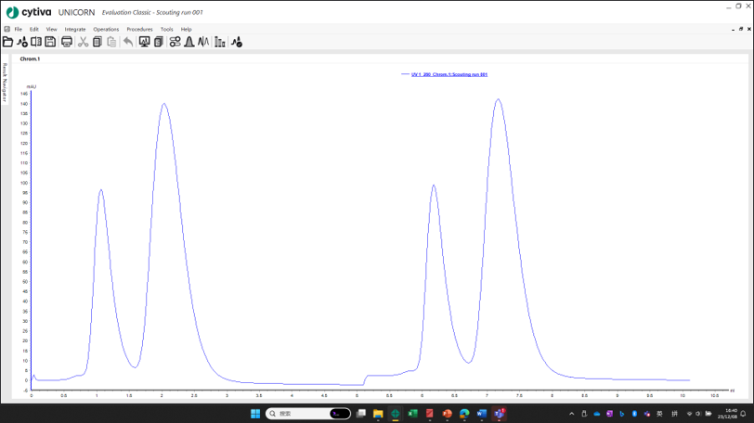754x423 pixels.
Task: Click the Copy toolbar icon
Action: point(97,42)
